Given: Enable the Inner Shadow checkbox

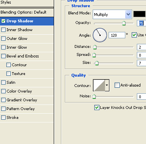Looking at the screenshot, I should [3, 30].
